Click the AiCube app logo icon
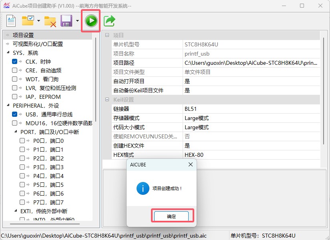Screen dimensions: 330x240 click(7, 5)
